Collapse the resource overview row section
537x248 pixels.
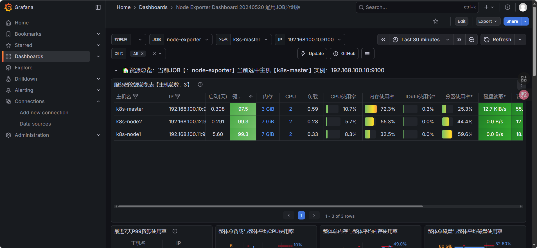click(x=116, y=70)
